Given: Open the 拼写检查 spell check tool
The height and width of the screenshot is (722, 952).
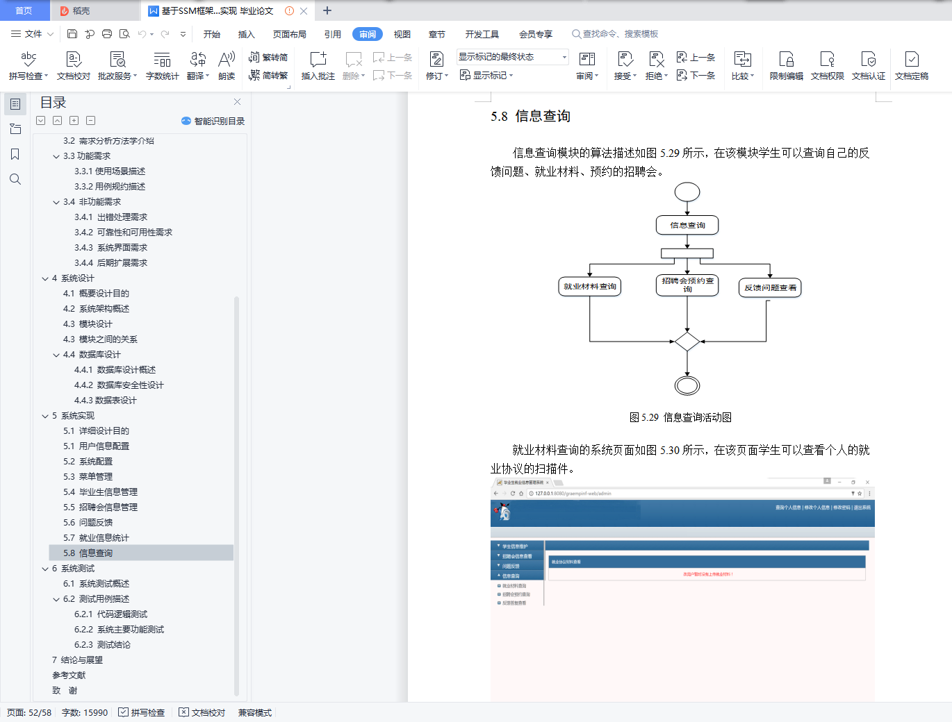Looking at the screenshot, I should [28, 66].
